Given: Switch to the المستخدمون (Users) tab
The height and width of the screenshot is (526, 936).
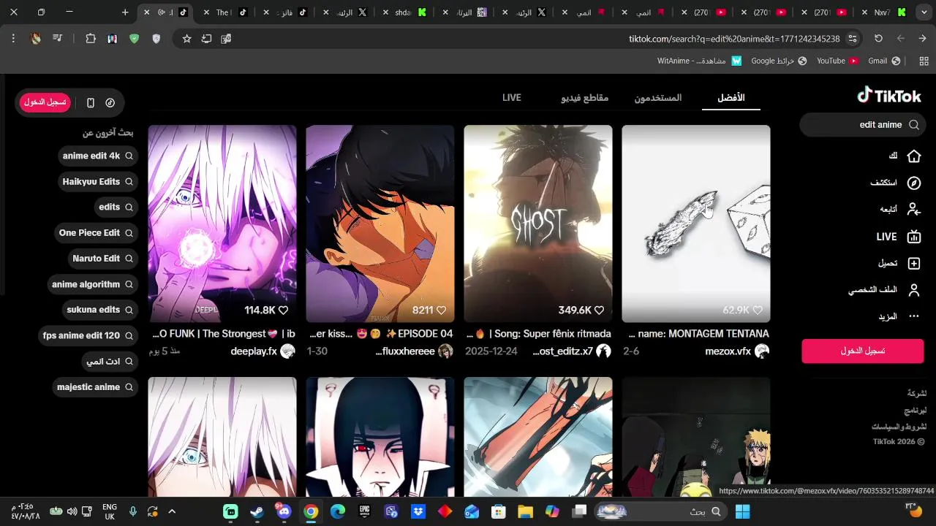Looking at the screenshot, I should [x=658, y=97].
